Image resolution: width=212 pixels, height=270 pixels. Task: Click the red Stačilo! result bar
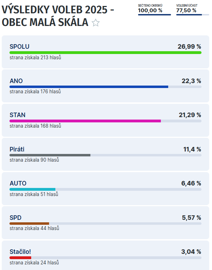pyautogui.click(x=20, y=257)
